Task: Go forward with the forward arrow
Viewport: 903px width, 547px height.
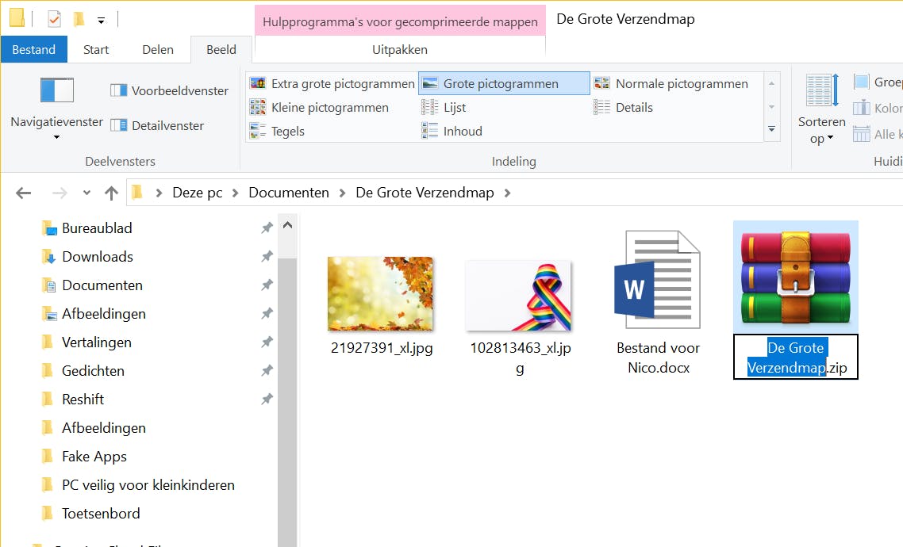Action: 60,193
